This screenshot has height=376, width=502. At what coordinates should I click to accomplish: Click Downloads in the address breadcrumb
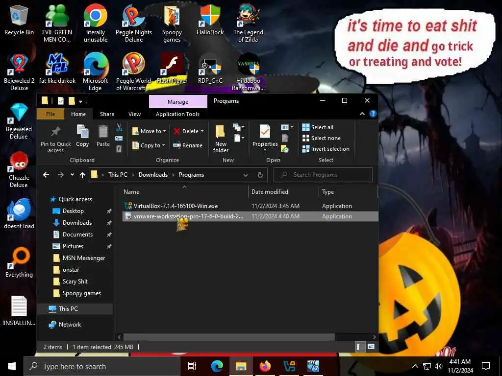coord(153,175)
